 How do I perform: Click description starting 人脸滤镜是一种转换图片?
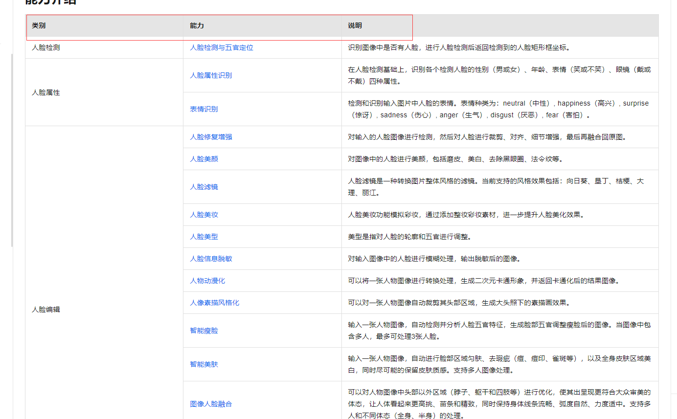pyautogui.click(x=496, y=187)
